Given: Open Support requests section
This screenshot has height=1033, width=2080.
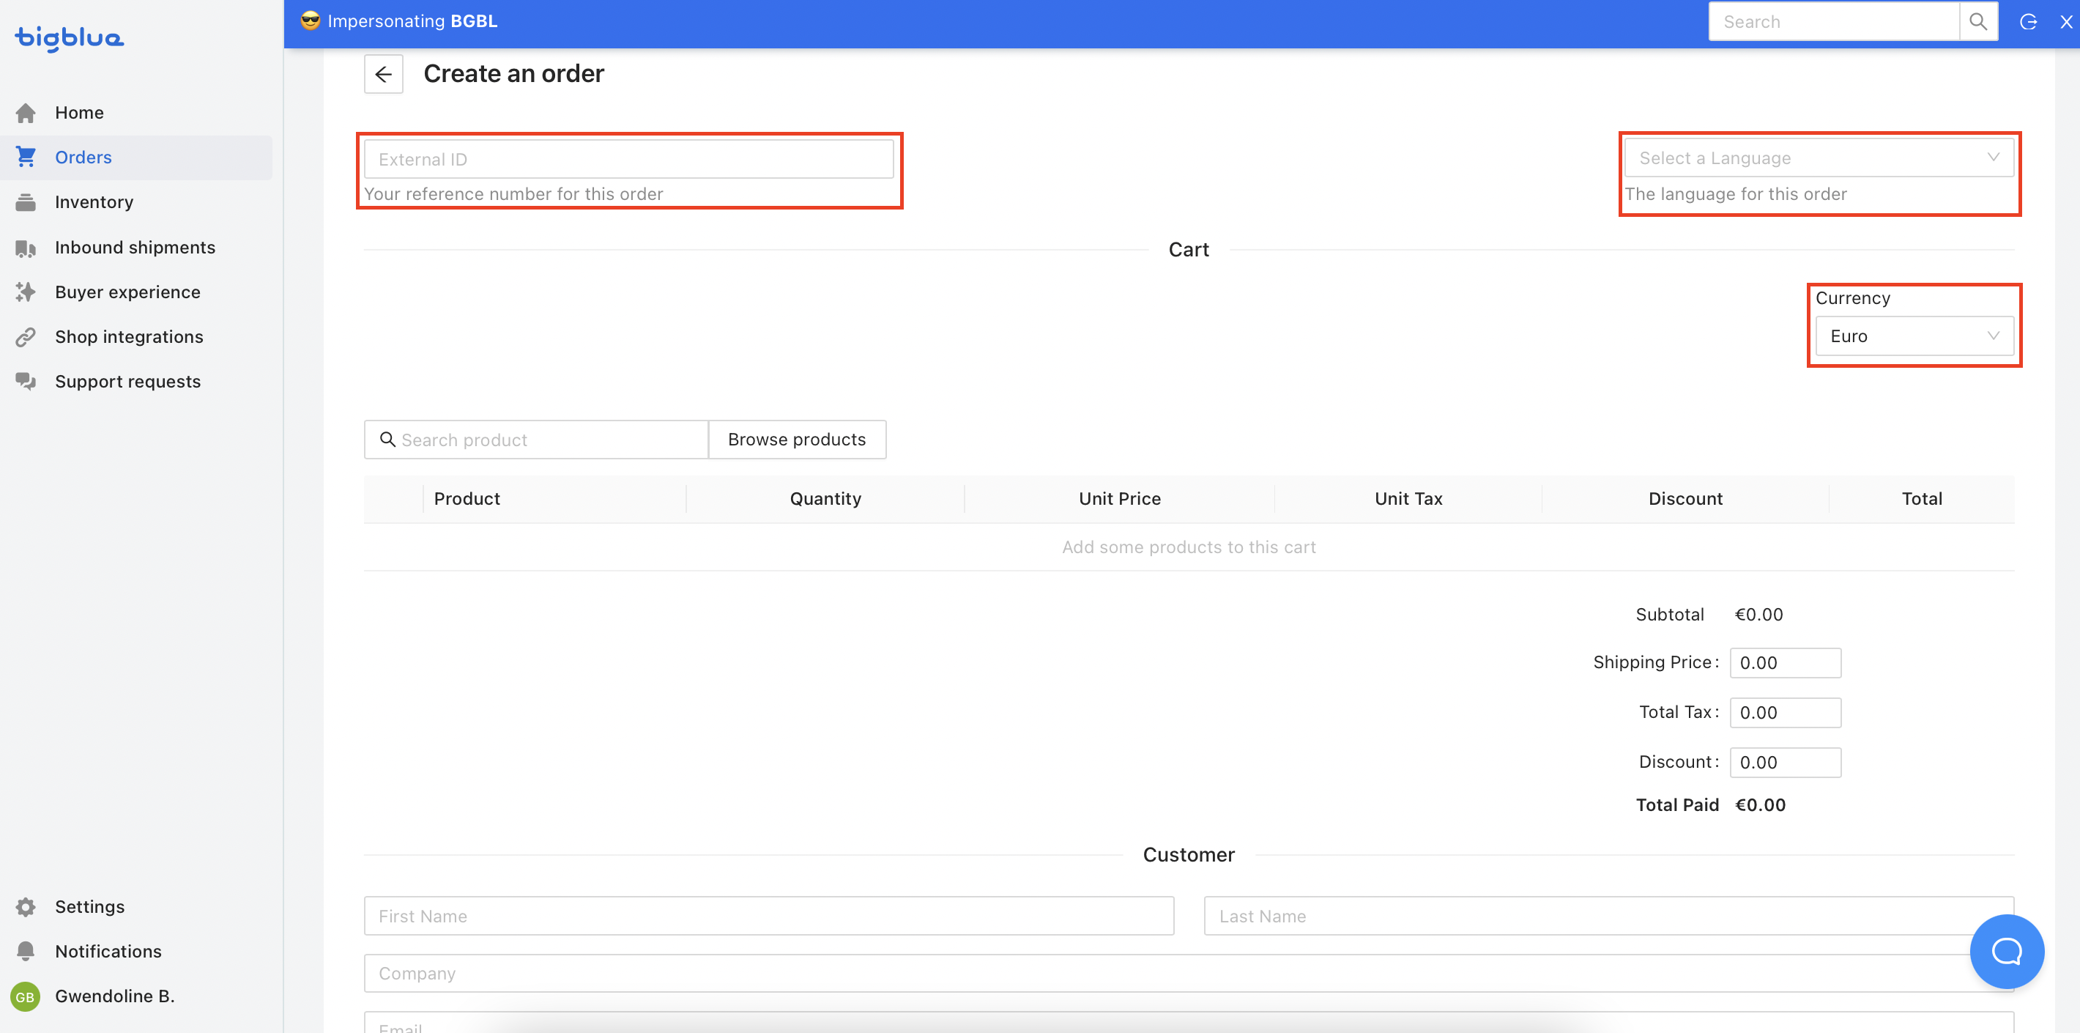Looking at the screenshot, I should pyautogui.click(x=127, y=381).
